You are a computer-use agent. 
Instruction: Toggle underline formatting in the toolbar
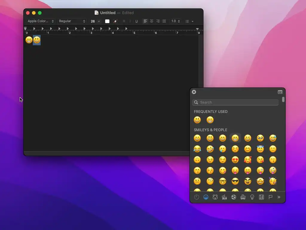pyautogui.click(x=136, y=21)
